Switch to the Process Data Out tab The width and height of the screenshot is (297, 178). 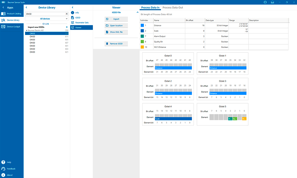point(173,7)
